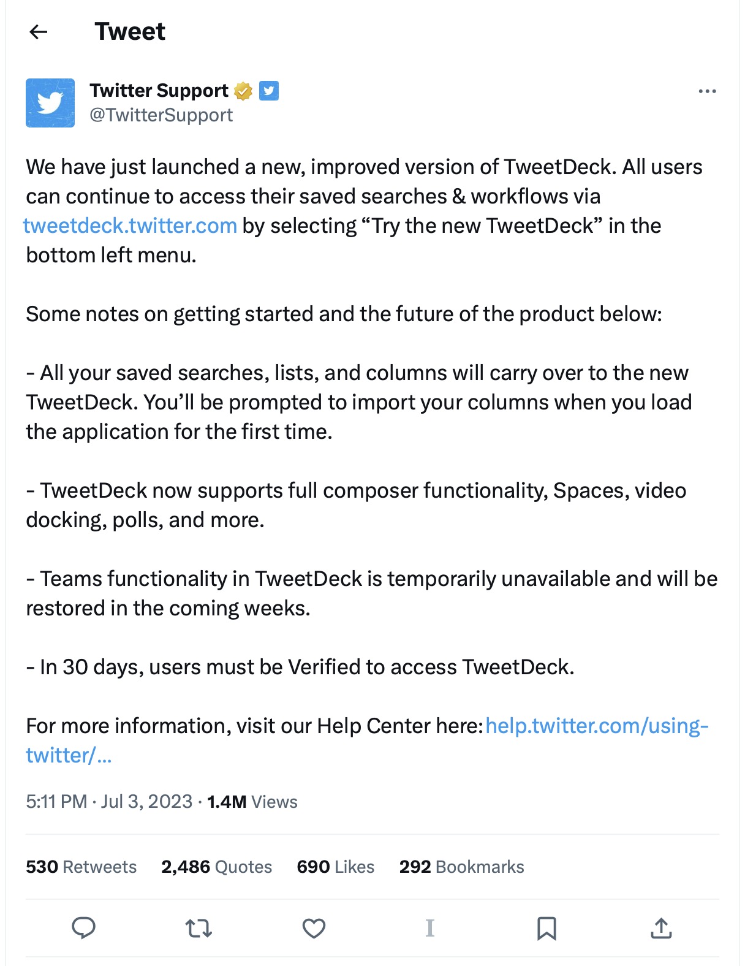Viewport: 745px width, 966px height.
Task: Click the 292 Bookmarks count
Action: [461, 867]
